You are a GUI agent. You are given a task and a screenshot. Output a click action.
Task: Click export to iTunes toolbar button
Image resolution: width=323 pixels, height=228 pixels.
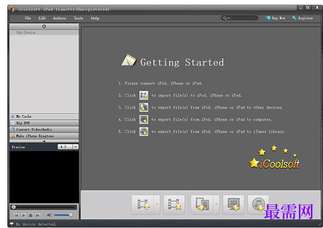point(258,204)
